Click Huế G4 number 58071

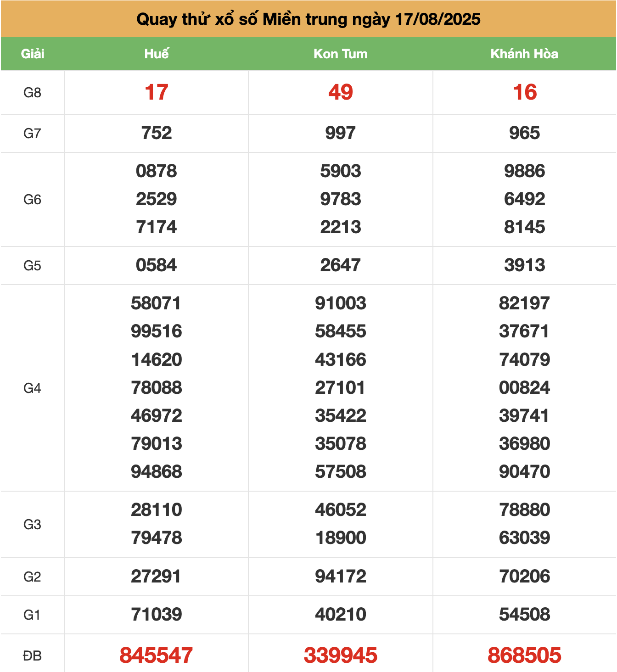coord(156,303)
